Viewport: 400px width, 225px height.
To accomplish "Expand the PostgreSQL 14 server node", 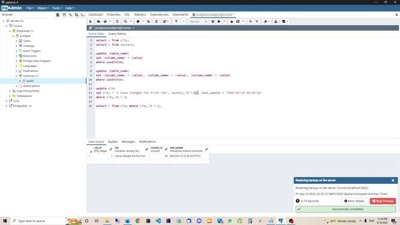I will tap(7, 106).
